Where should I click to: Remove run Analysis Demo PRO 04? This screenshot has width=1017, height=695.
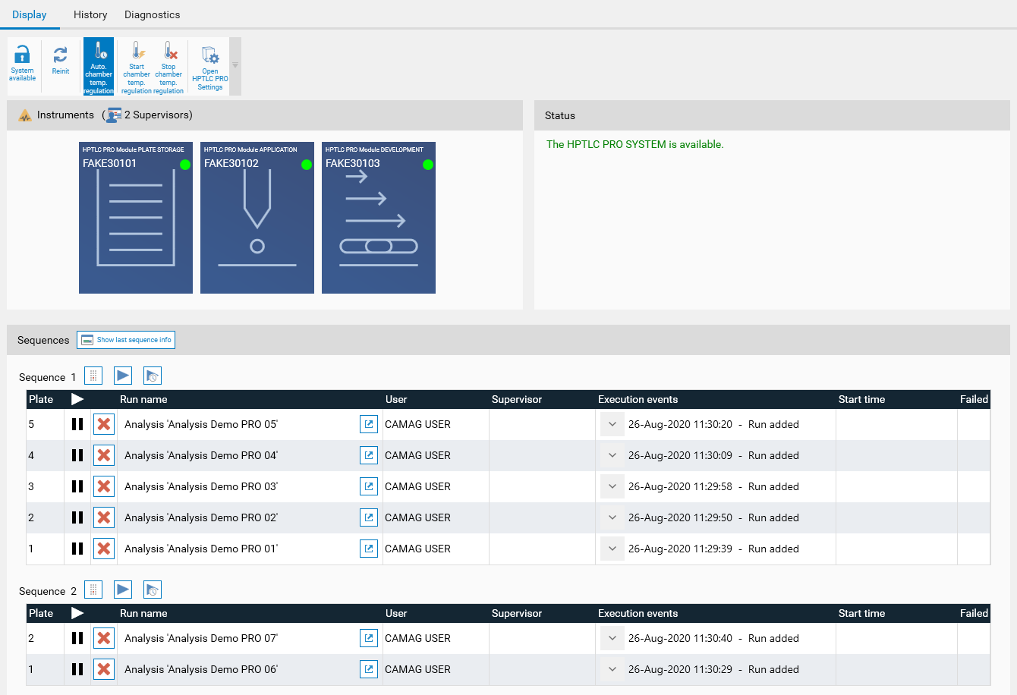pyautogui.click(x=104, y=455)
